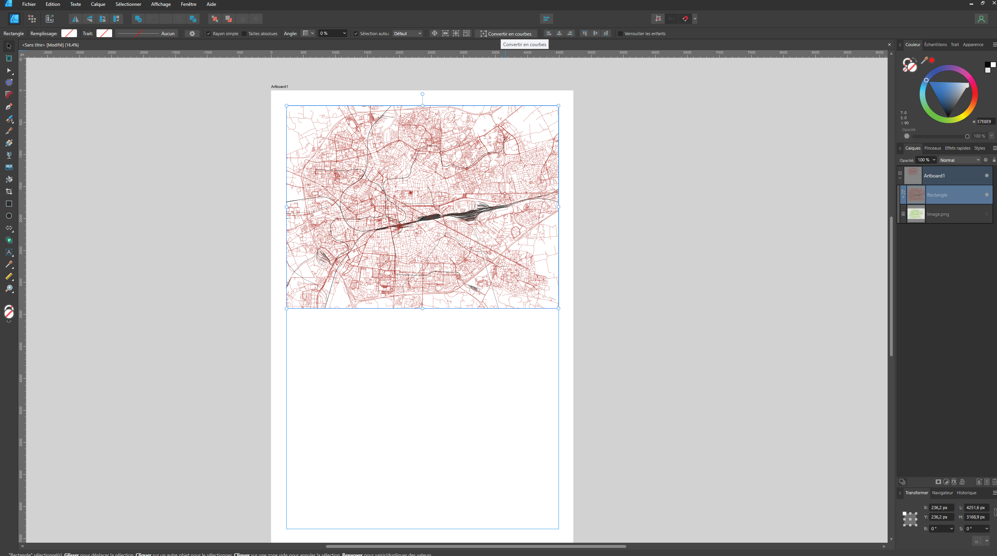Enable Verrouiller les enfants checkbox
The width and height of the screenshot is (997, 556).
click(x=620, y=34)
